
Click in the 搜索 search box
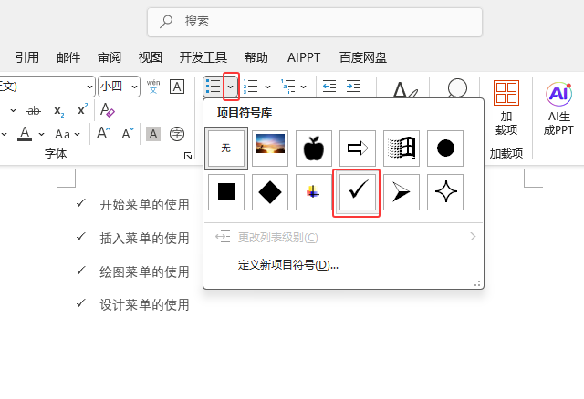click(315, 22)
